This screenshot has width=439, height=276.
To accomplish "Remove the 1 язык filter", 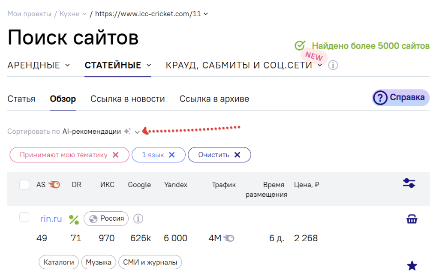I will 172,155.
